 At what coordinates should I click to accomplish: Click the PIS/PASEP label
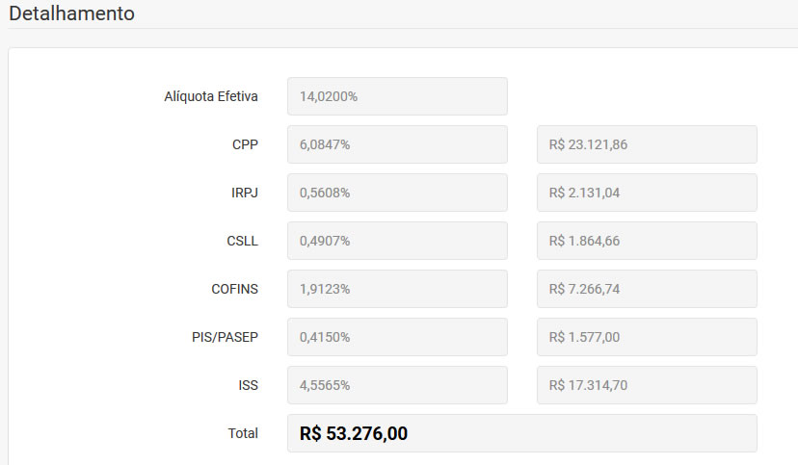click(225, 337)
